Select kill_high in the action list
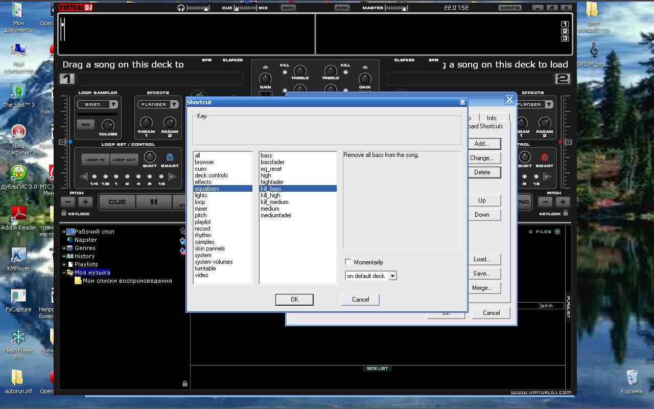The image size is (654, 409). [x=270, y=195]
